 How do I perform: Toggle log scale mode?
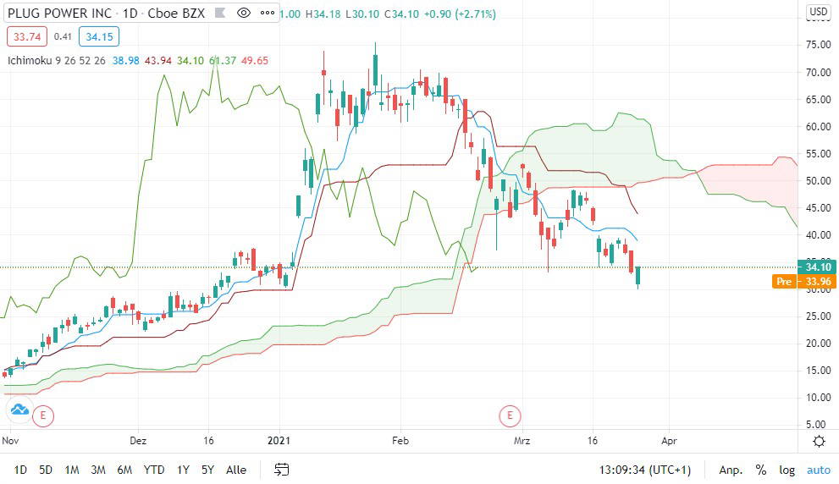tap(787, 470)
